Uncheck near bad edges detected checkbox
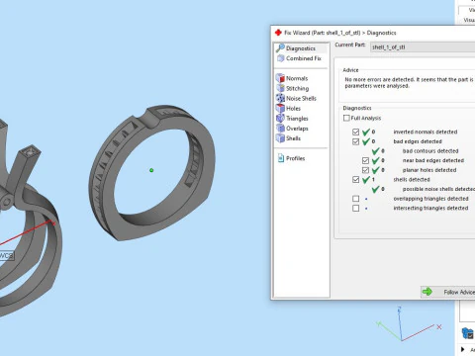This screenshot has width=475, height=356. (x=365, y=160)
